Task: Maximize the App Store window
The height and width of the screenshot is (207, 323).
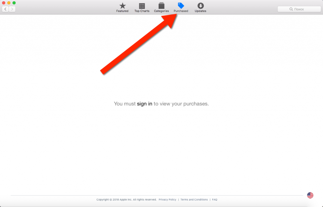Action: pos(14,3)
